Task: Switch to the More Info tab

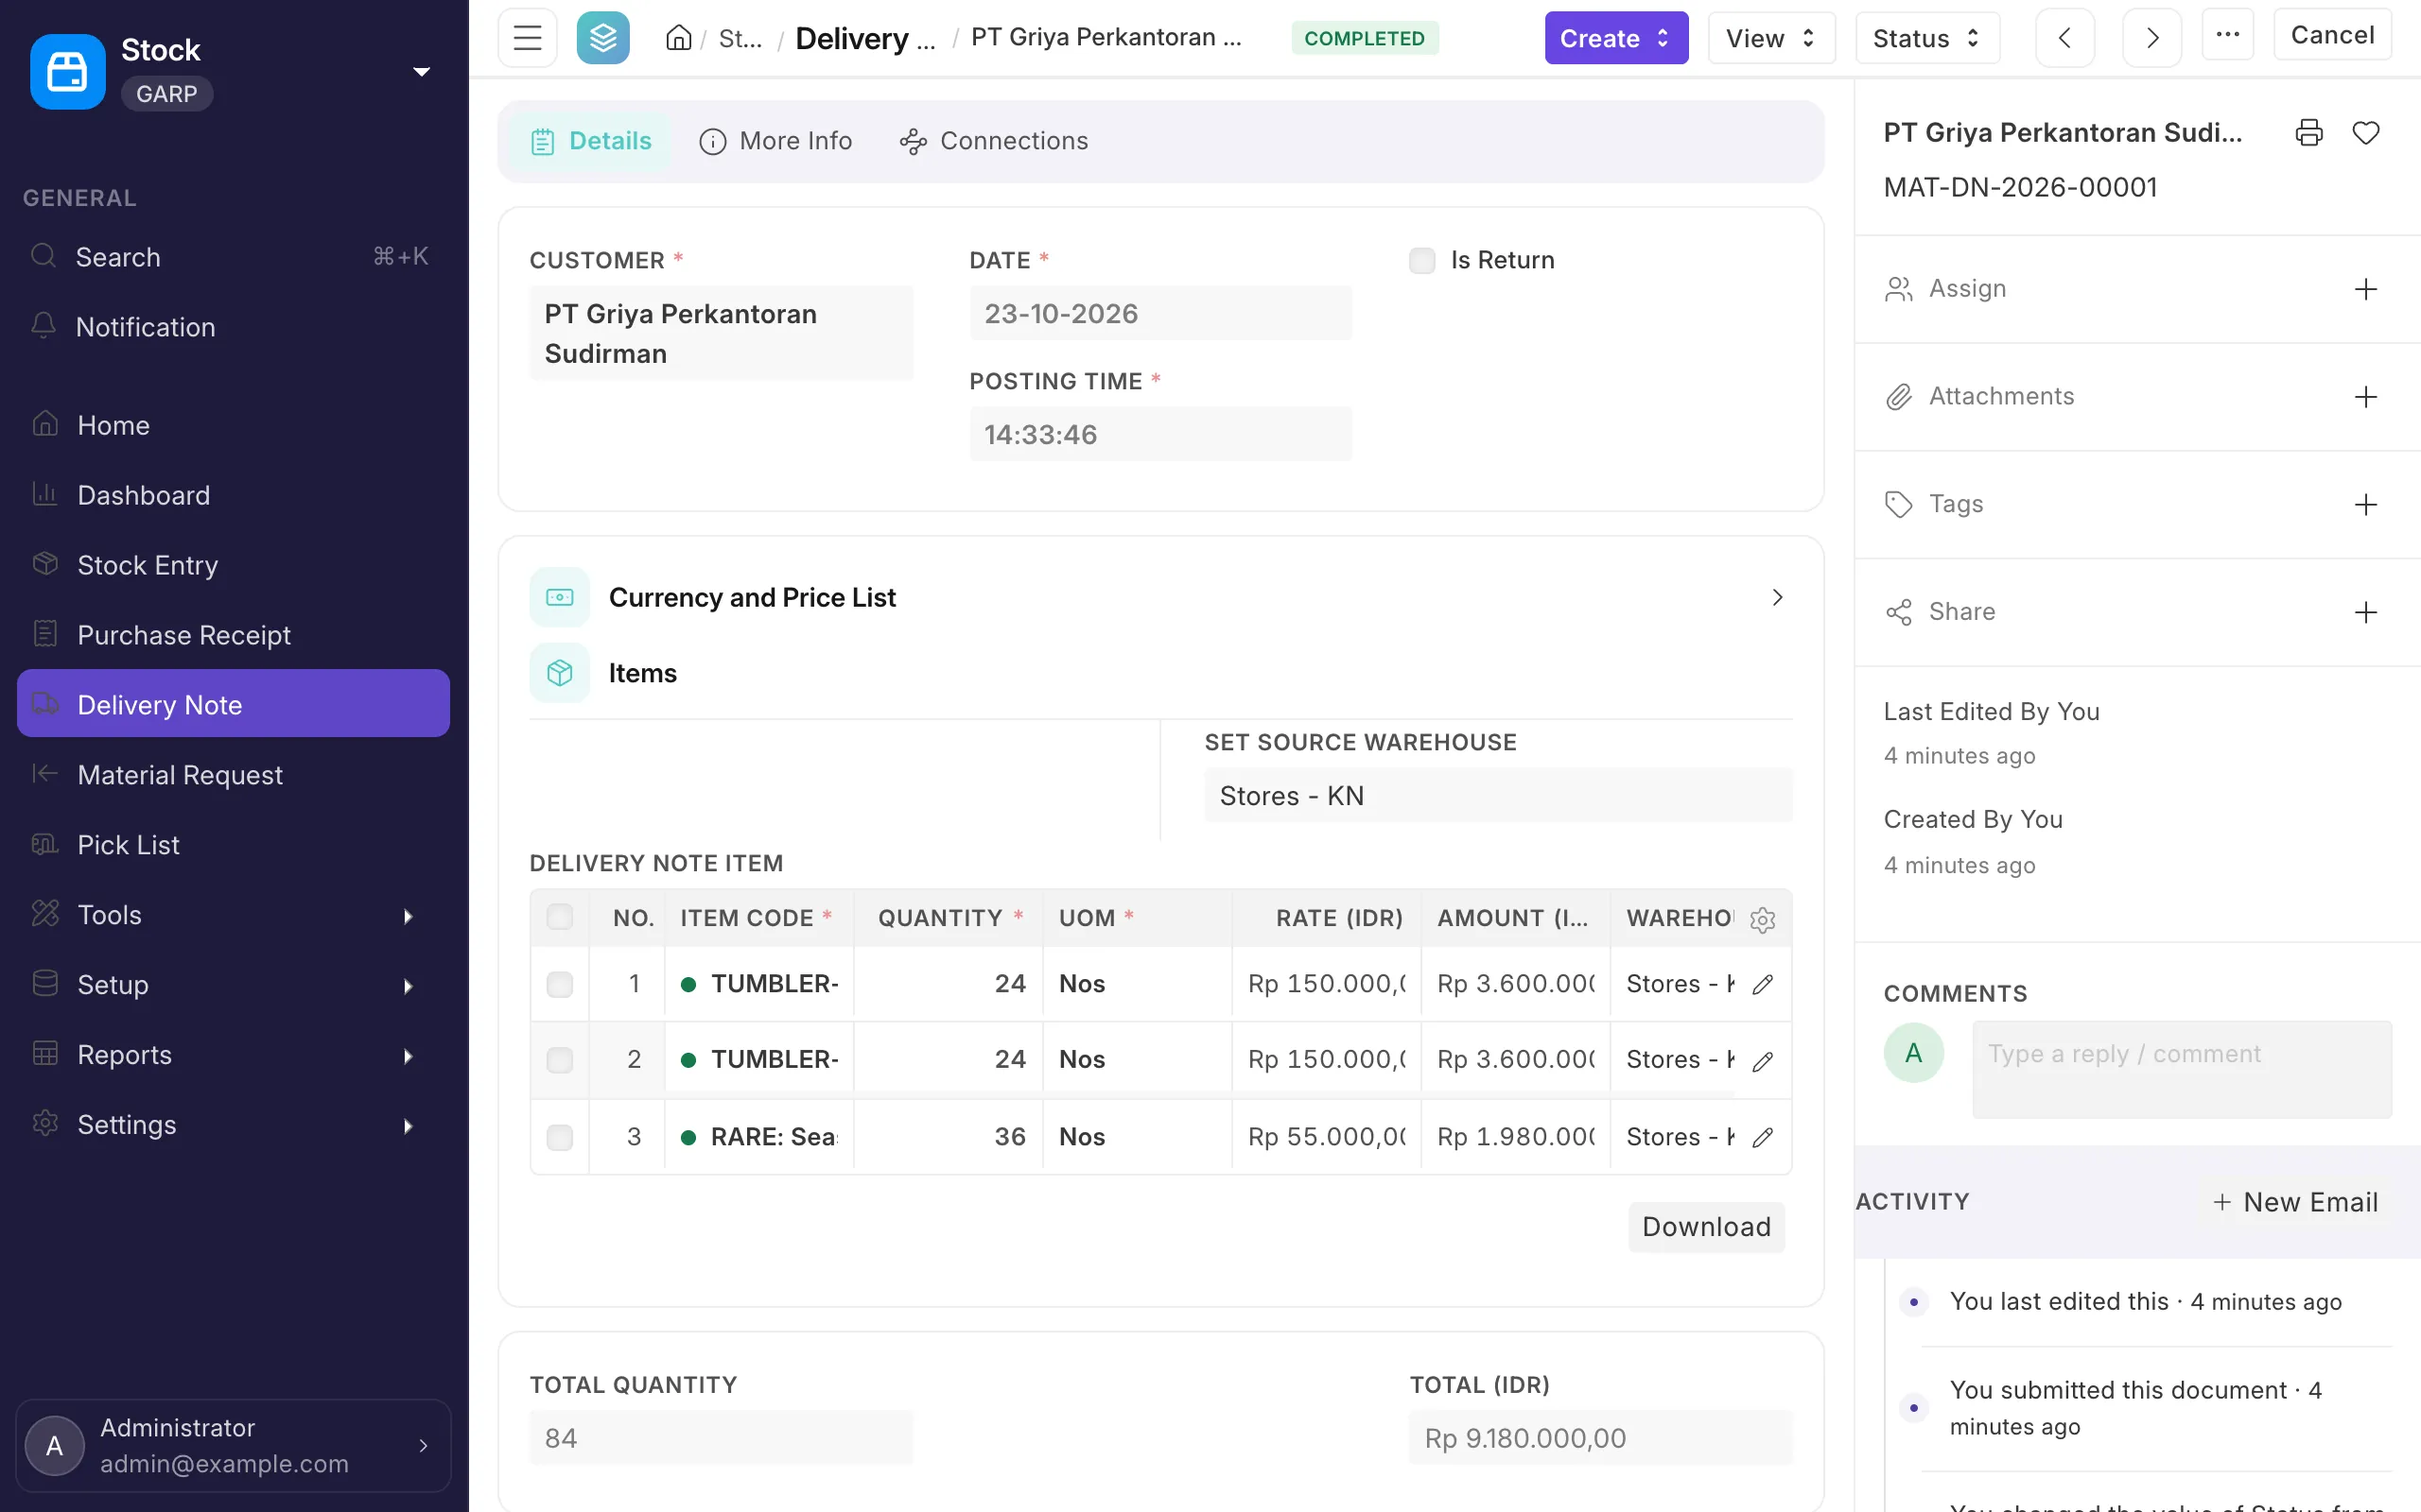Action: coord(775,141)
